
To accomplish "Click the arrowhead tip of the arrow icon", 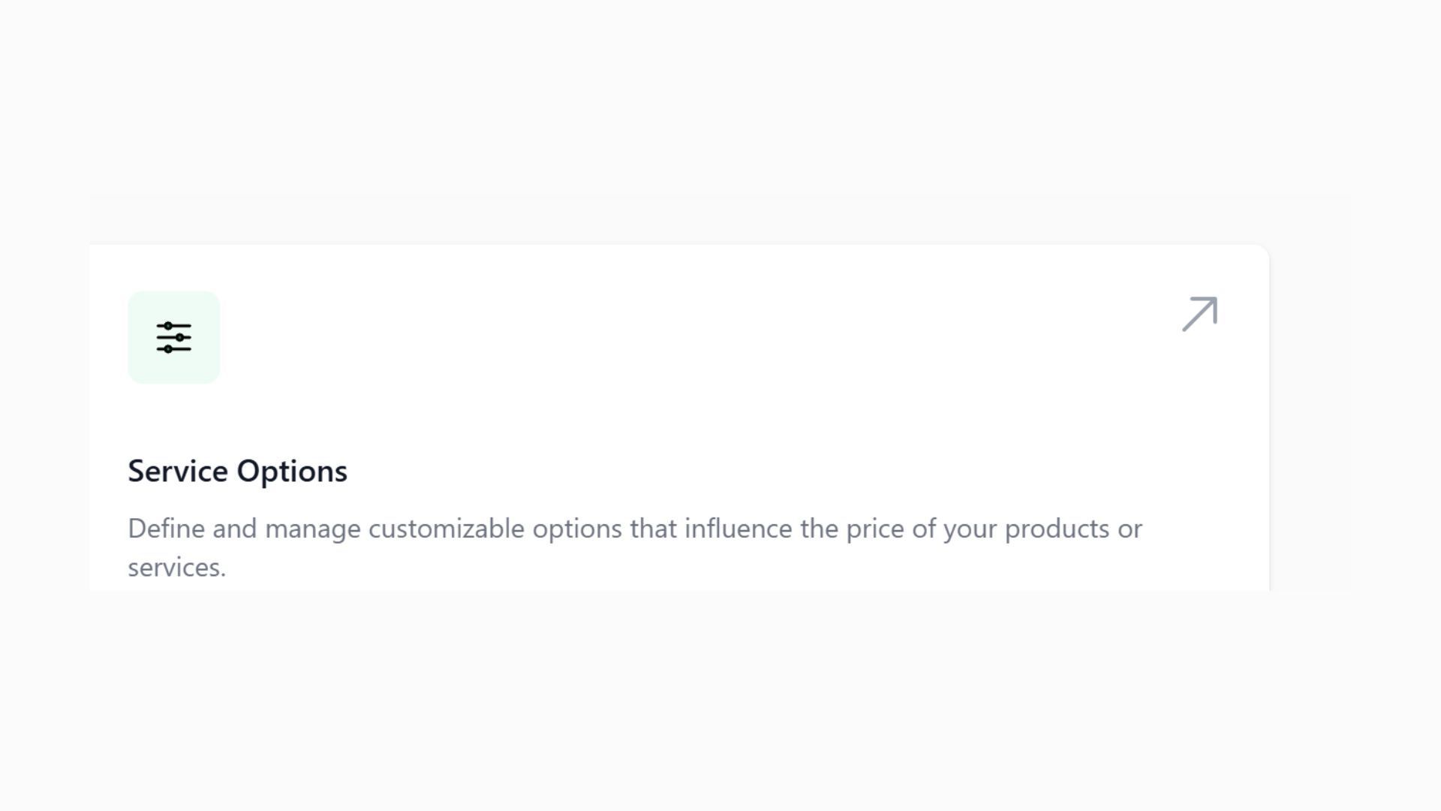I will [x=1214, y=300].
